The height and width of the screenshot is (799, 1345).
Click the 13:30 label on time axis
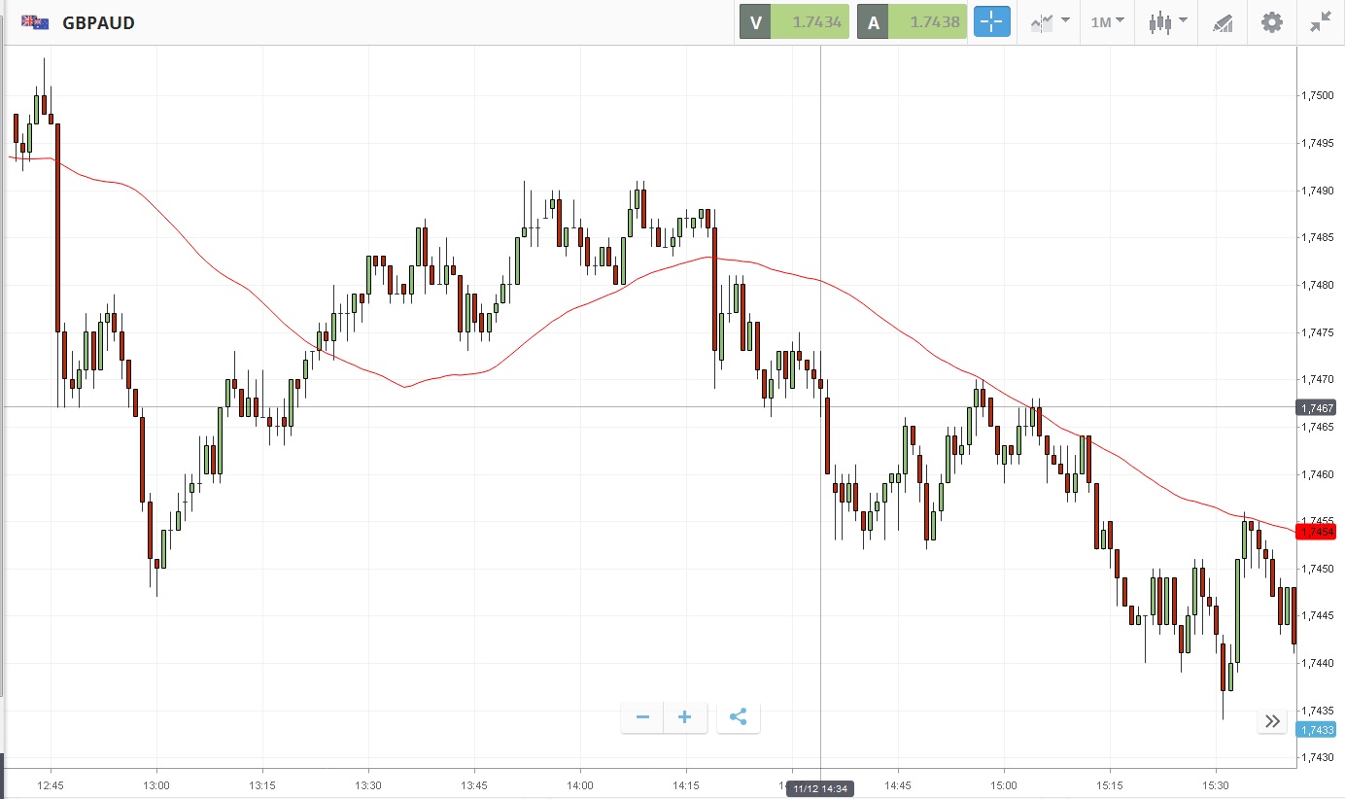(367, 784)
